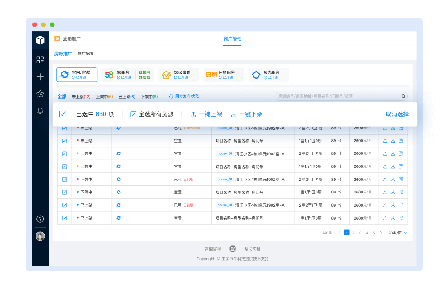Click download icon in 上架中 house_01 row
The height and width of the screenshot is (297, 448).
point(393,153)
